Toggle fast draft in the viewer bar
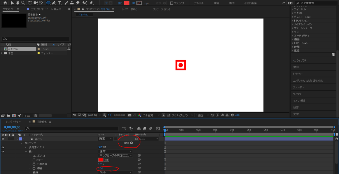 218,115
